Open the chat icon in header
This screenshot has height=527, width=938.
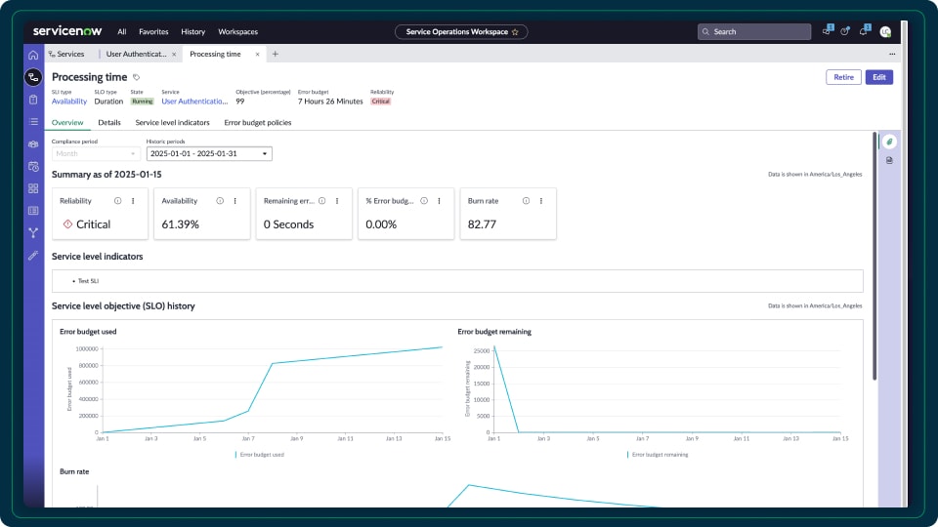click(827, 31)
